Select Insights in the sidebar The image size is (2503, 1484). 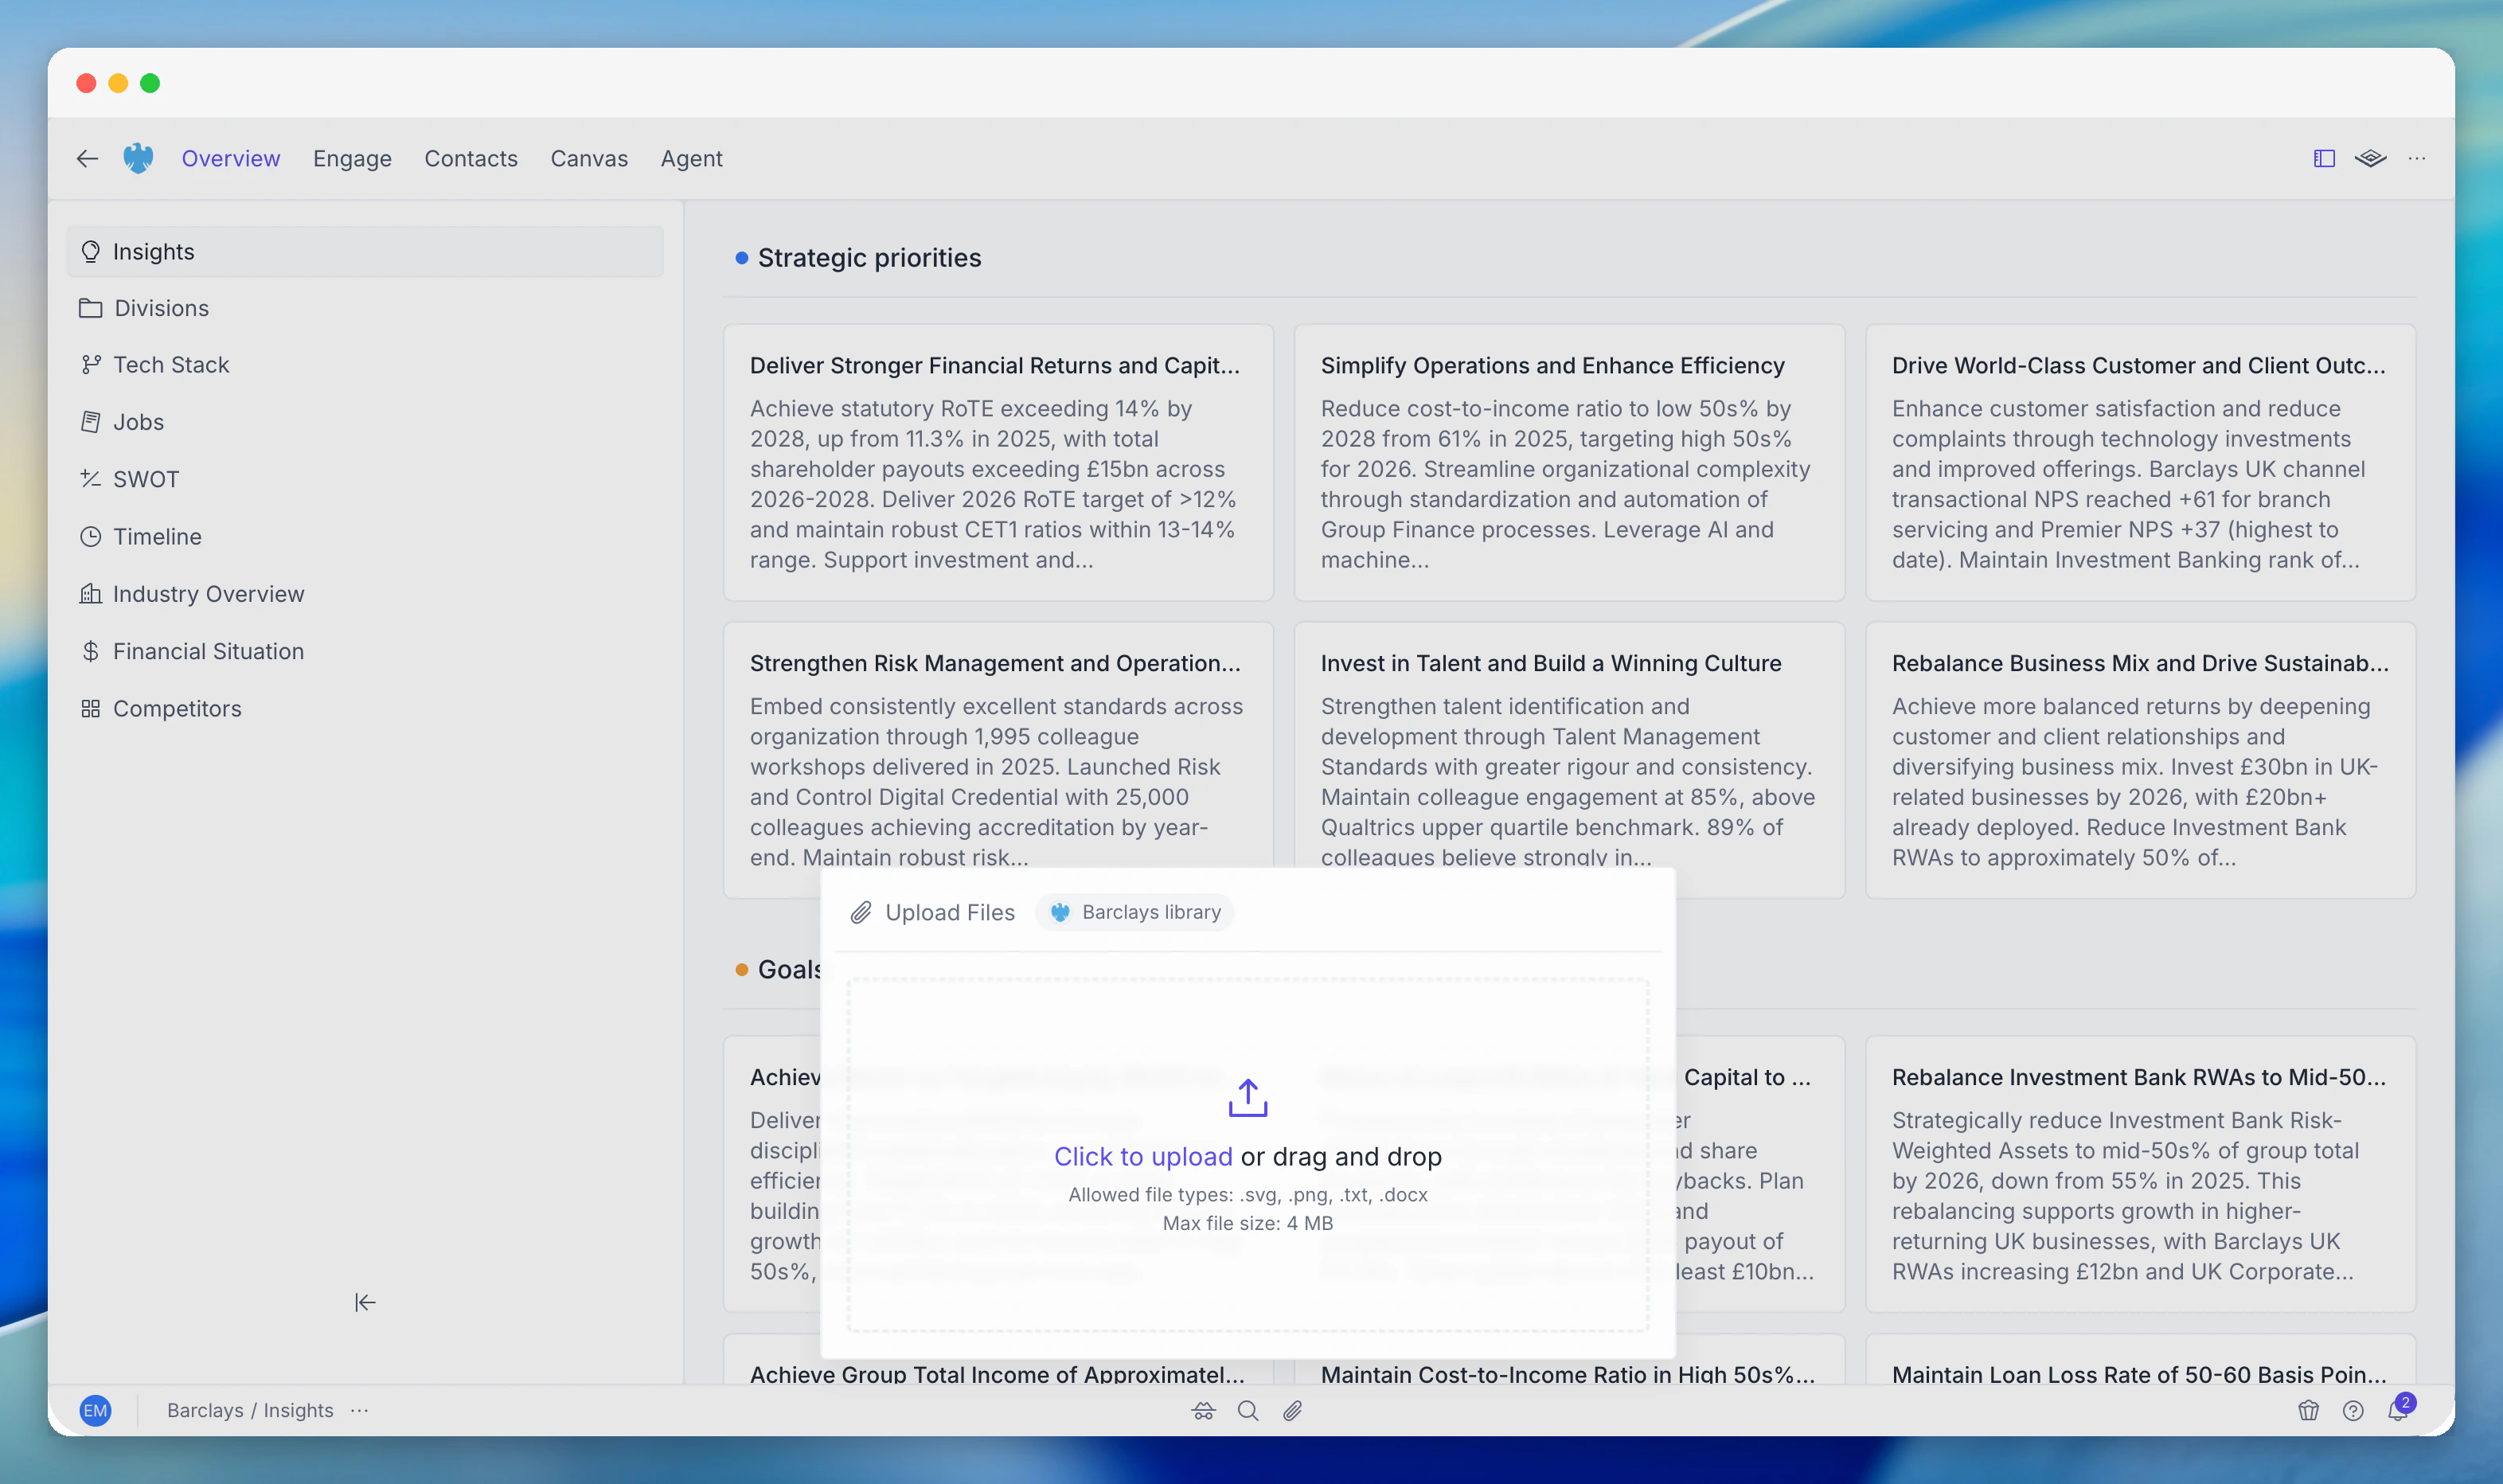click(x=365, y=251)
